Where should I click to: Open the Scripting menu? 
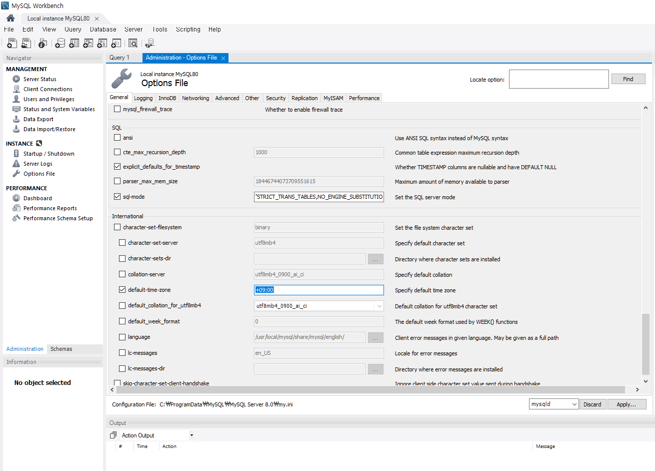[188, 30]
